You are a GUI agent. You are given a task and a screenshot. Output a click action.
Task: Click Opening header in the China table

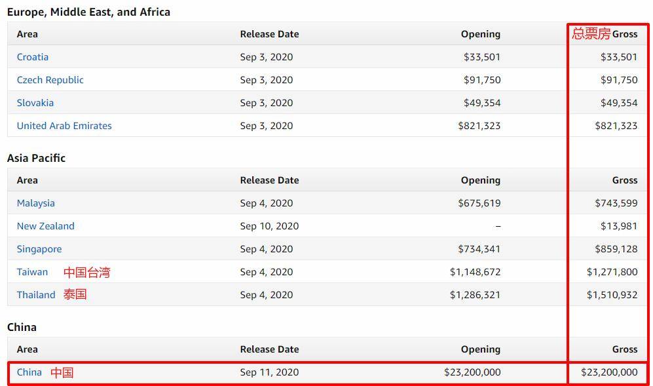pos(480,349)
